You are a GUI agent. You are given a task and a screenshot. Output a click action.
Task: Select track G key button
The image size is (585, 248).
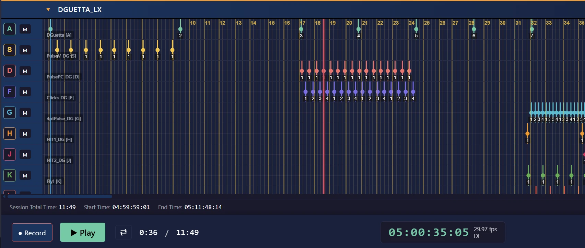coord(10,113)
